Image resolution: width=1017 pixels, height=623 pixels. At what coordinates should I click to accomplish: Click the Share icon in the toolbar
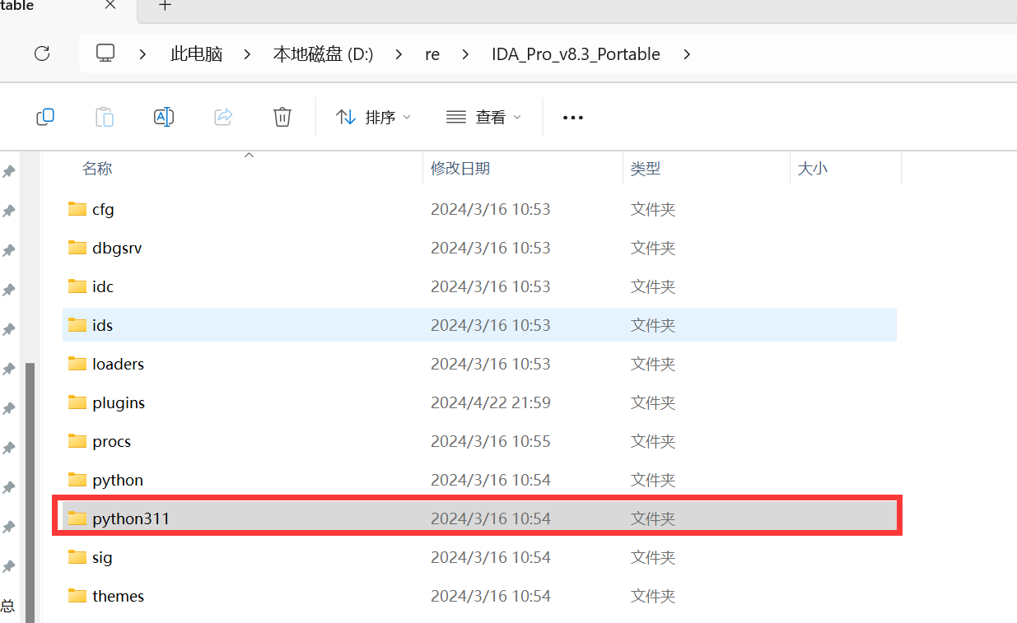[223, 117]
